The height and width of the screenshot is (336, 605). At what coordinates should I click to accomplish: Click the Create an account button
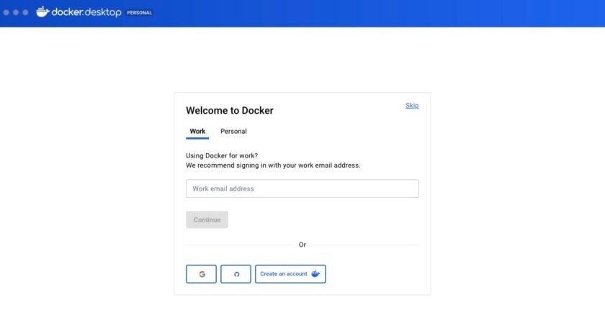tap(290, 274)
